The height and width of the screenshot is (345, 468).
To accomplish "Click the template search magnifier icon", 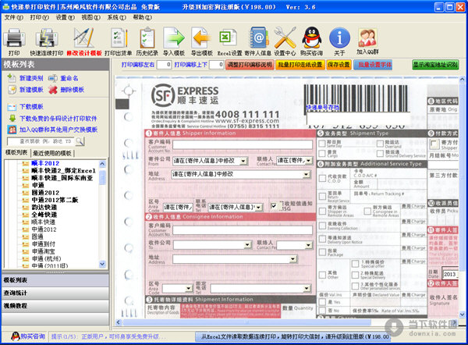I will (80, 141).
